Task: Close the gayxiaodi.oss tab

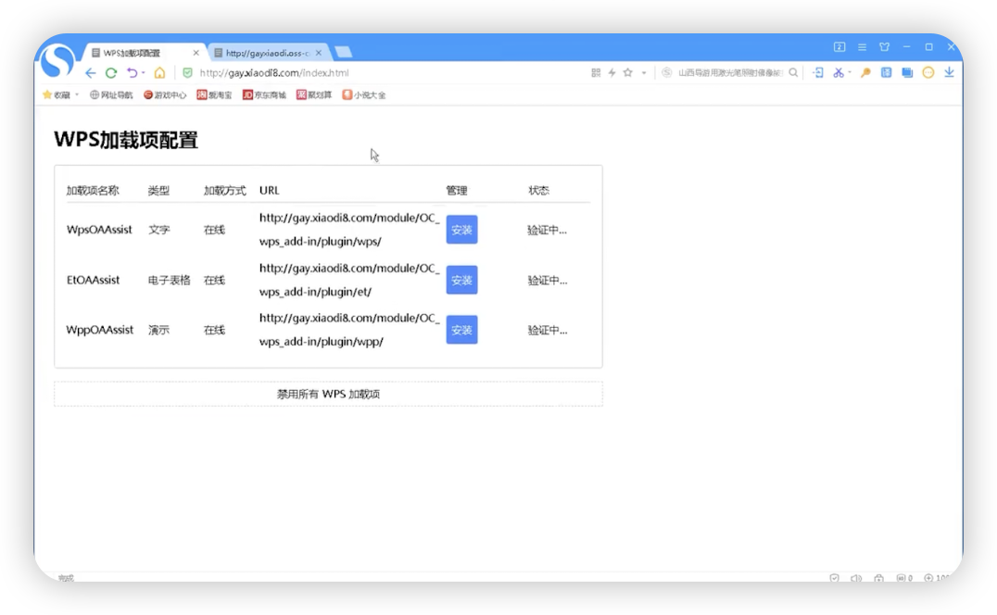Action: [319, 53]
